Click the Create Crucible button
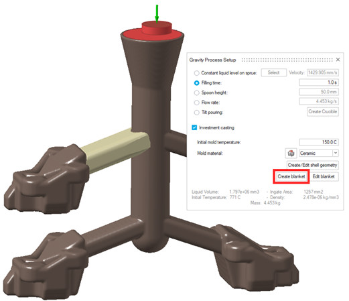 (x=323, y=111)
